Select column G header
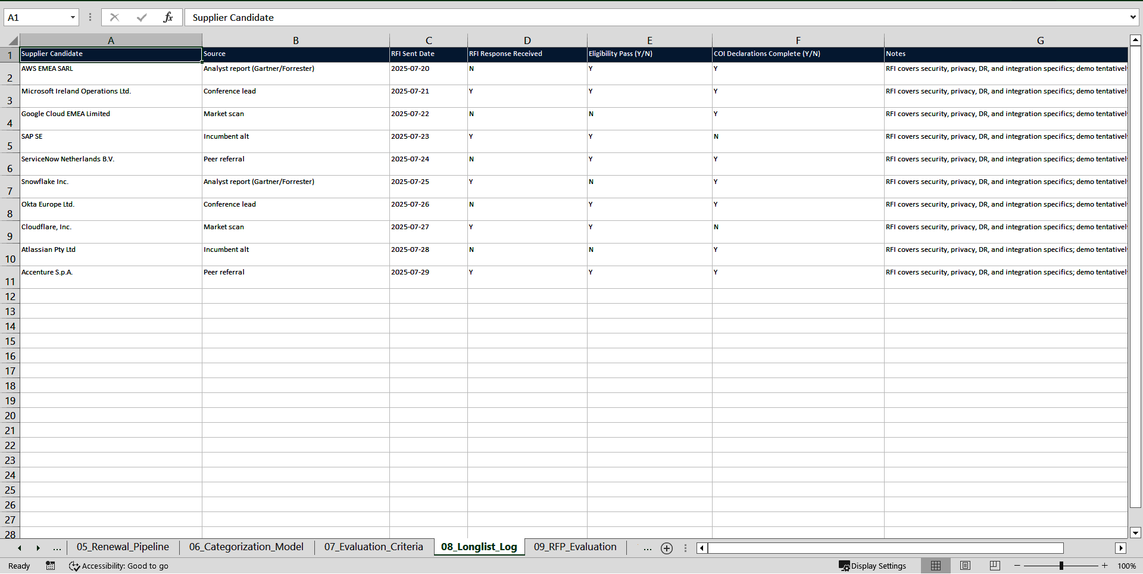The image size is (1143, 574). [x=1006, y=40]
